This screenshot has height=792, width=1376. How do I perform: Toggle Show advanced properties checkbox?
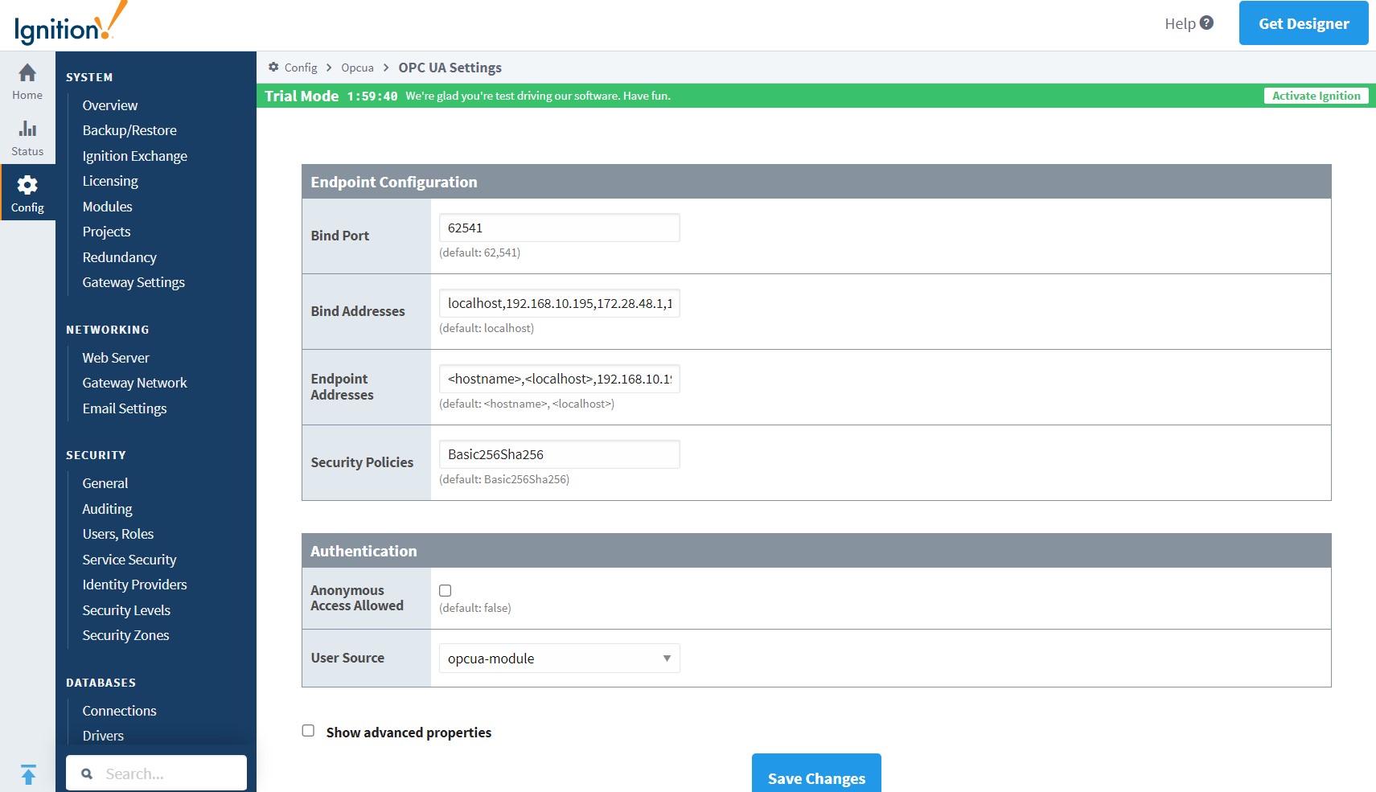point(308,731)
